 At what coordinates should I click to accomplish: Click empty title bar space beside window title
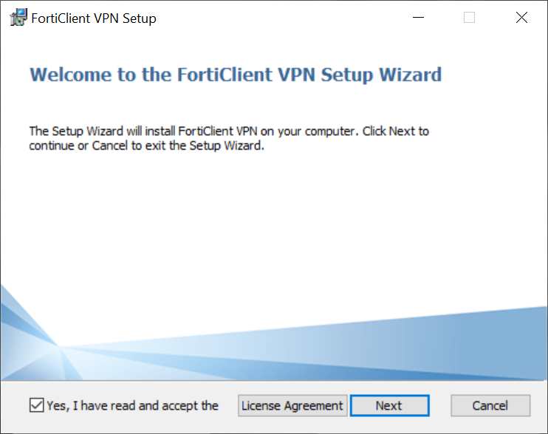[x=281, y=18]
